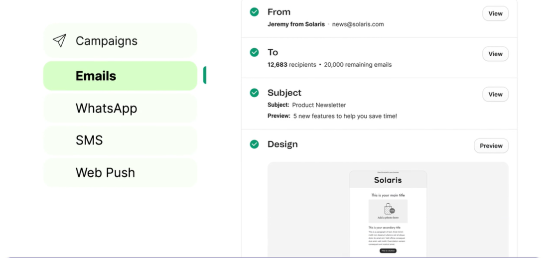Select the Emails menu item
Image resolution: width=546 pixels, height=258 pixels.
(120, 76)
